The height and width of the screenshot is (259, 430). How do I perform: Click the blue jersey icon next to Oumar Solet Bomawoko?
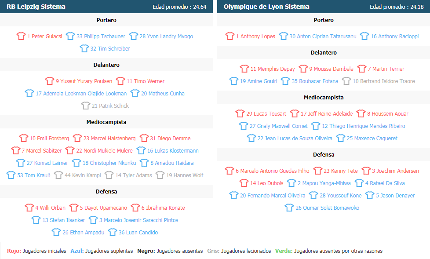[289, 208]
